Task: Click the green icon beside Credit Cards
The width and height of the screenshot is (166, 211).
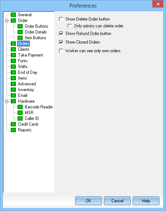Action: [x=13, y=124]
